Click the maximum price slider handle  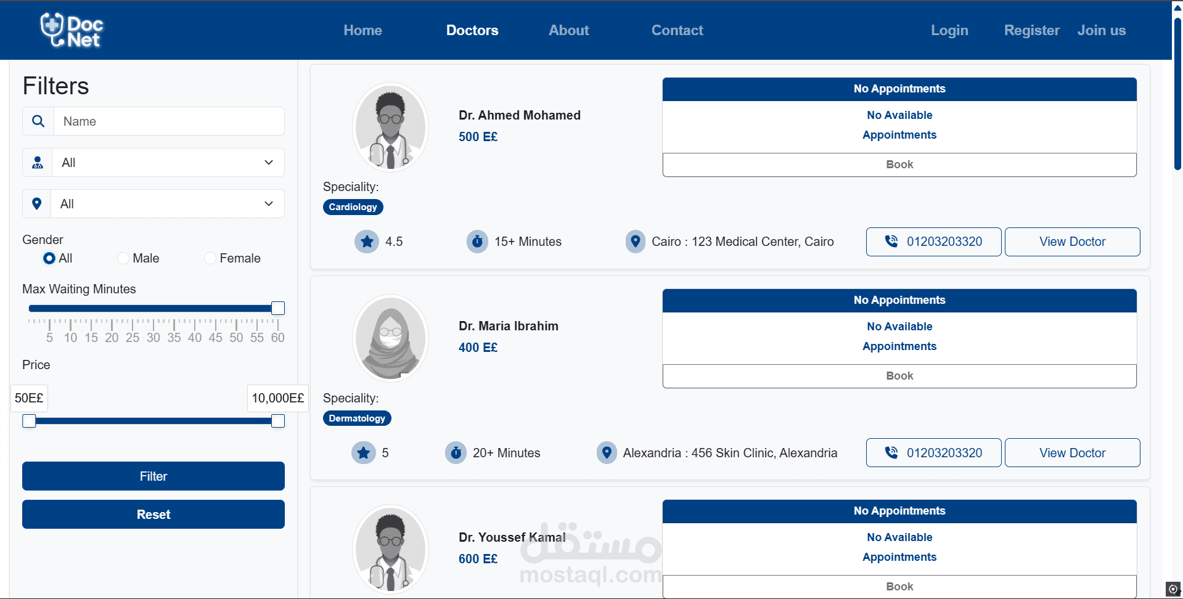(278, 421)
